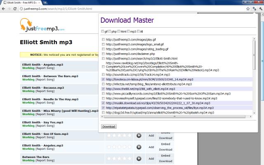The image size is (264, 165).
Task: Toggle the gif filter checkbox
Action: [x=103, y=31]
